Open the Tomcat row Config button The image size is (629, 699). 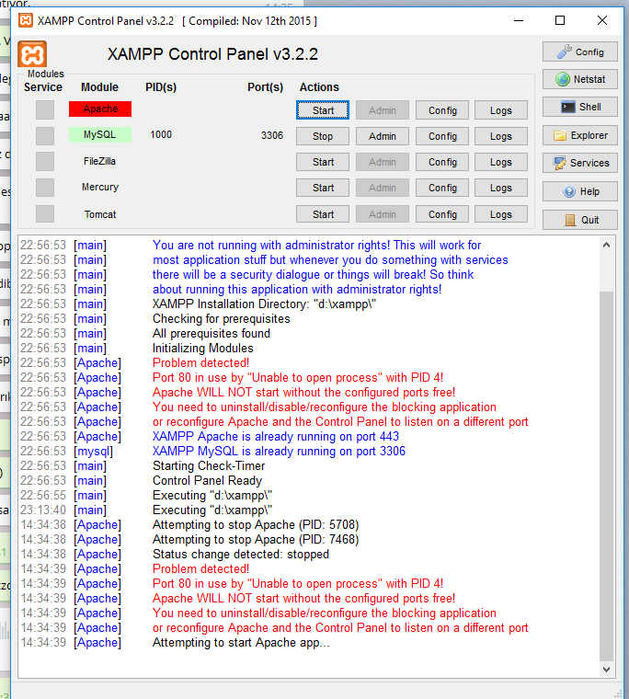click(x=442, y=214)
